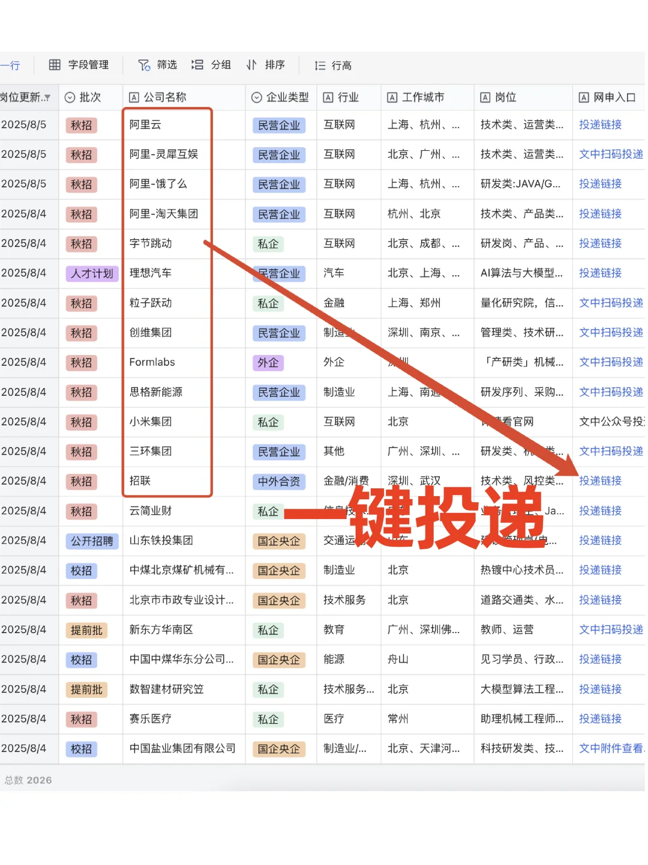Select company cell 数智建材研究笠
The image size is (648, 865).
pos(184,689)
